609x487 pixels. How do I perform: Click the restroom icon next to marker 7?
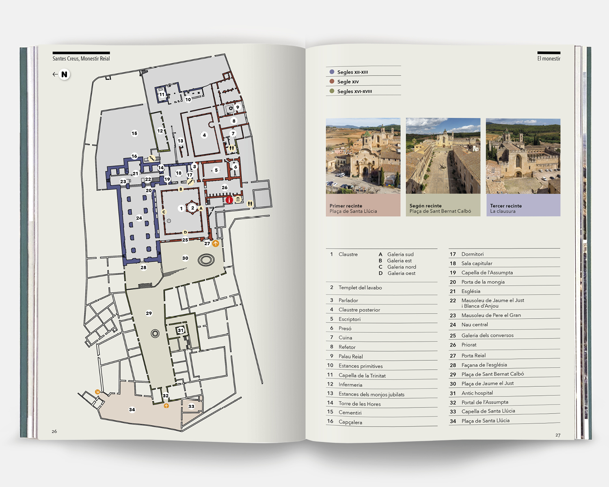click(x=231, y=148)
